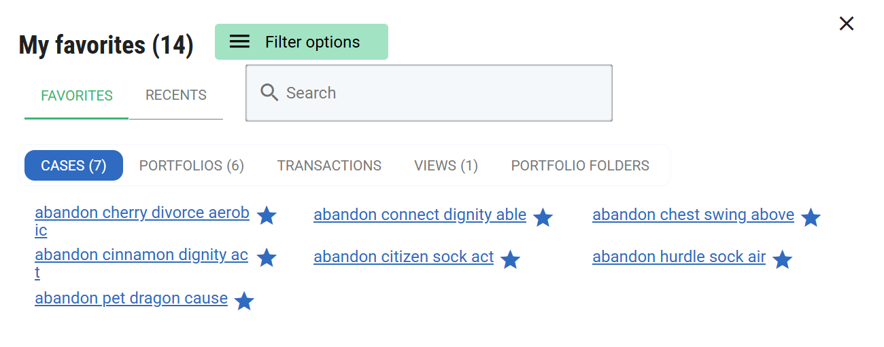884x347 pixels.
Task: Close the My favorites panel
Action: [x=846, y=24]
